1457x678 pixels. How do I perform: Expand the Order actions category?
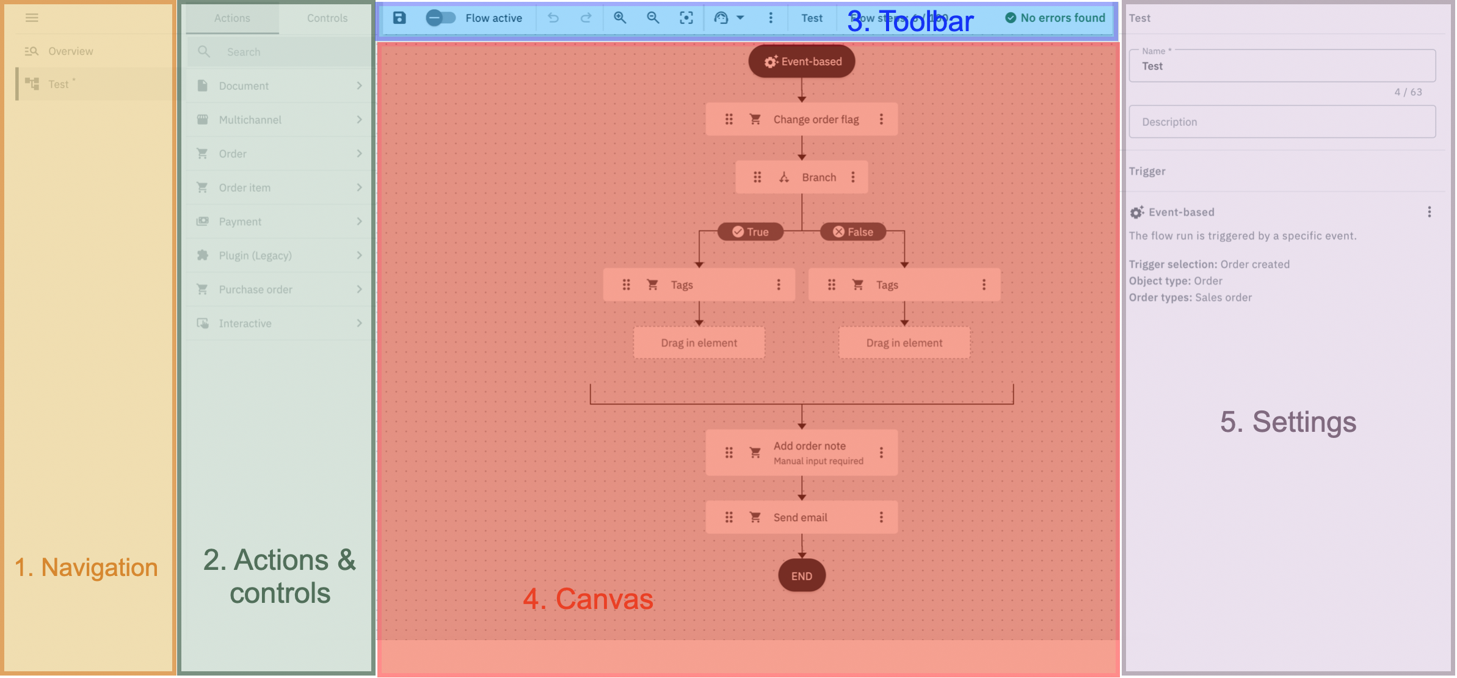pos(280,154)
